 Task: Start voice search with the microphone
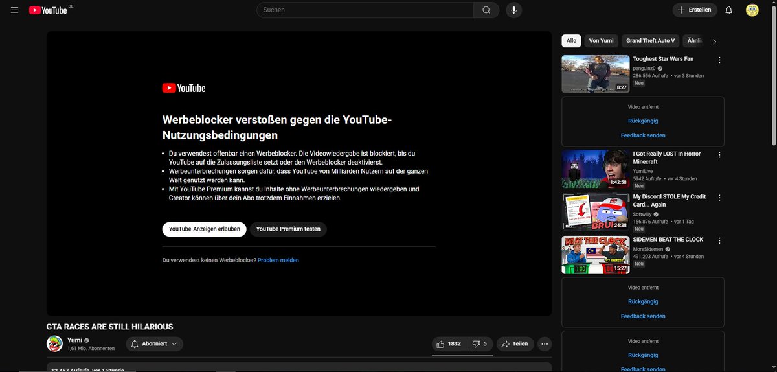click(513, 10)
